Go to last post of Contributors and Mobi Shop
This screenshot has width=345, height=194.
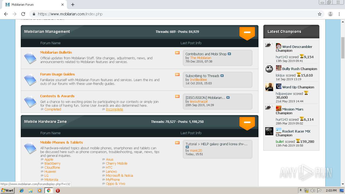pos(229,54)
